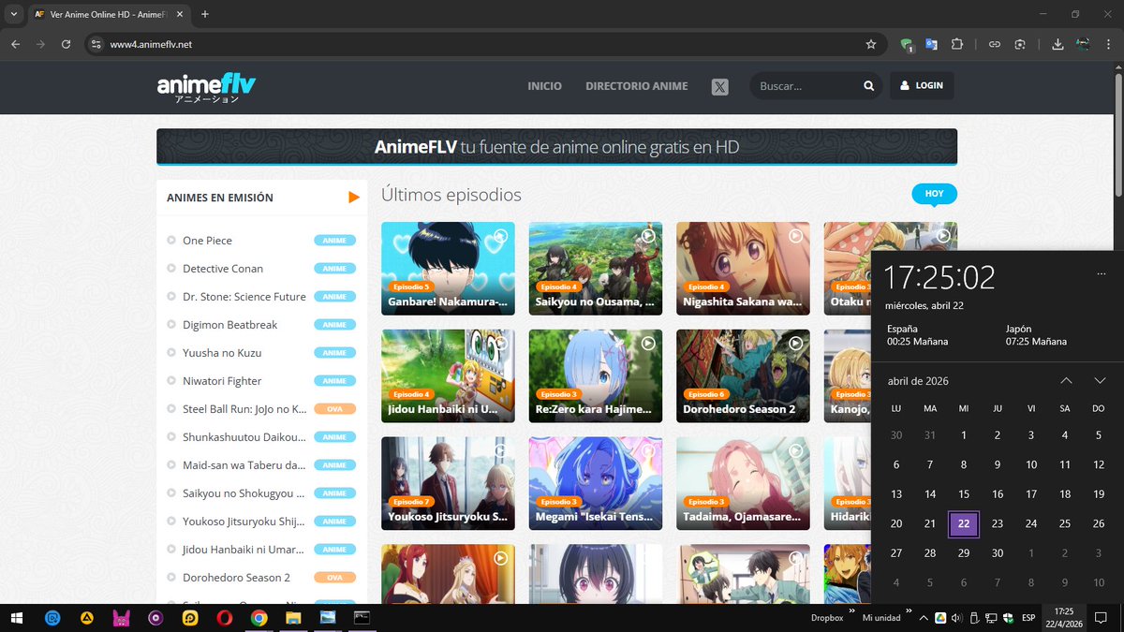This screenshot has width=1124, height=632.
Task: Select day 22 in the April calendar
Action: (964, 523)
